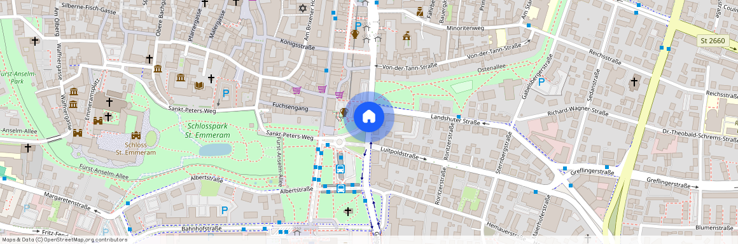Select the parking icon above Bahnhofstraße
The image size is (738, 244).
point(225,210)
